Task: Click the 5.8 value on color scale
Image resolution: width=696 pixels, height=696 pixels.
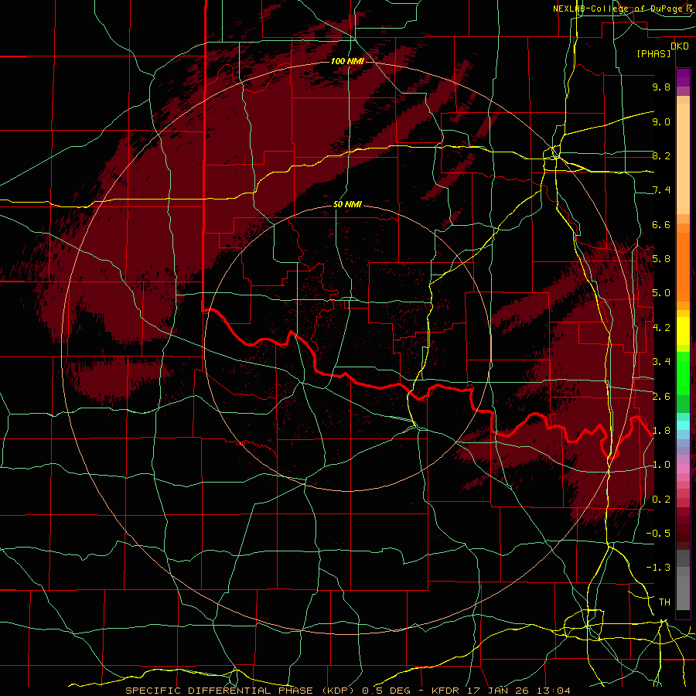Action: (661, 259)
